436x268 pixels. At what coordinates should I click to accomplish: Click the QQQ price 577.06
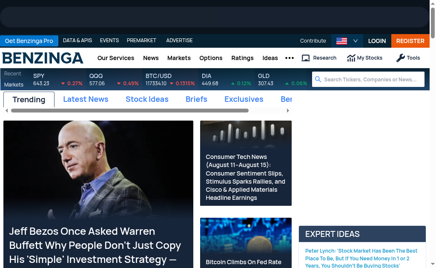(97, 84)
